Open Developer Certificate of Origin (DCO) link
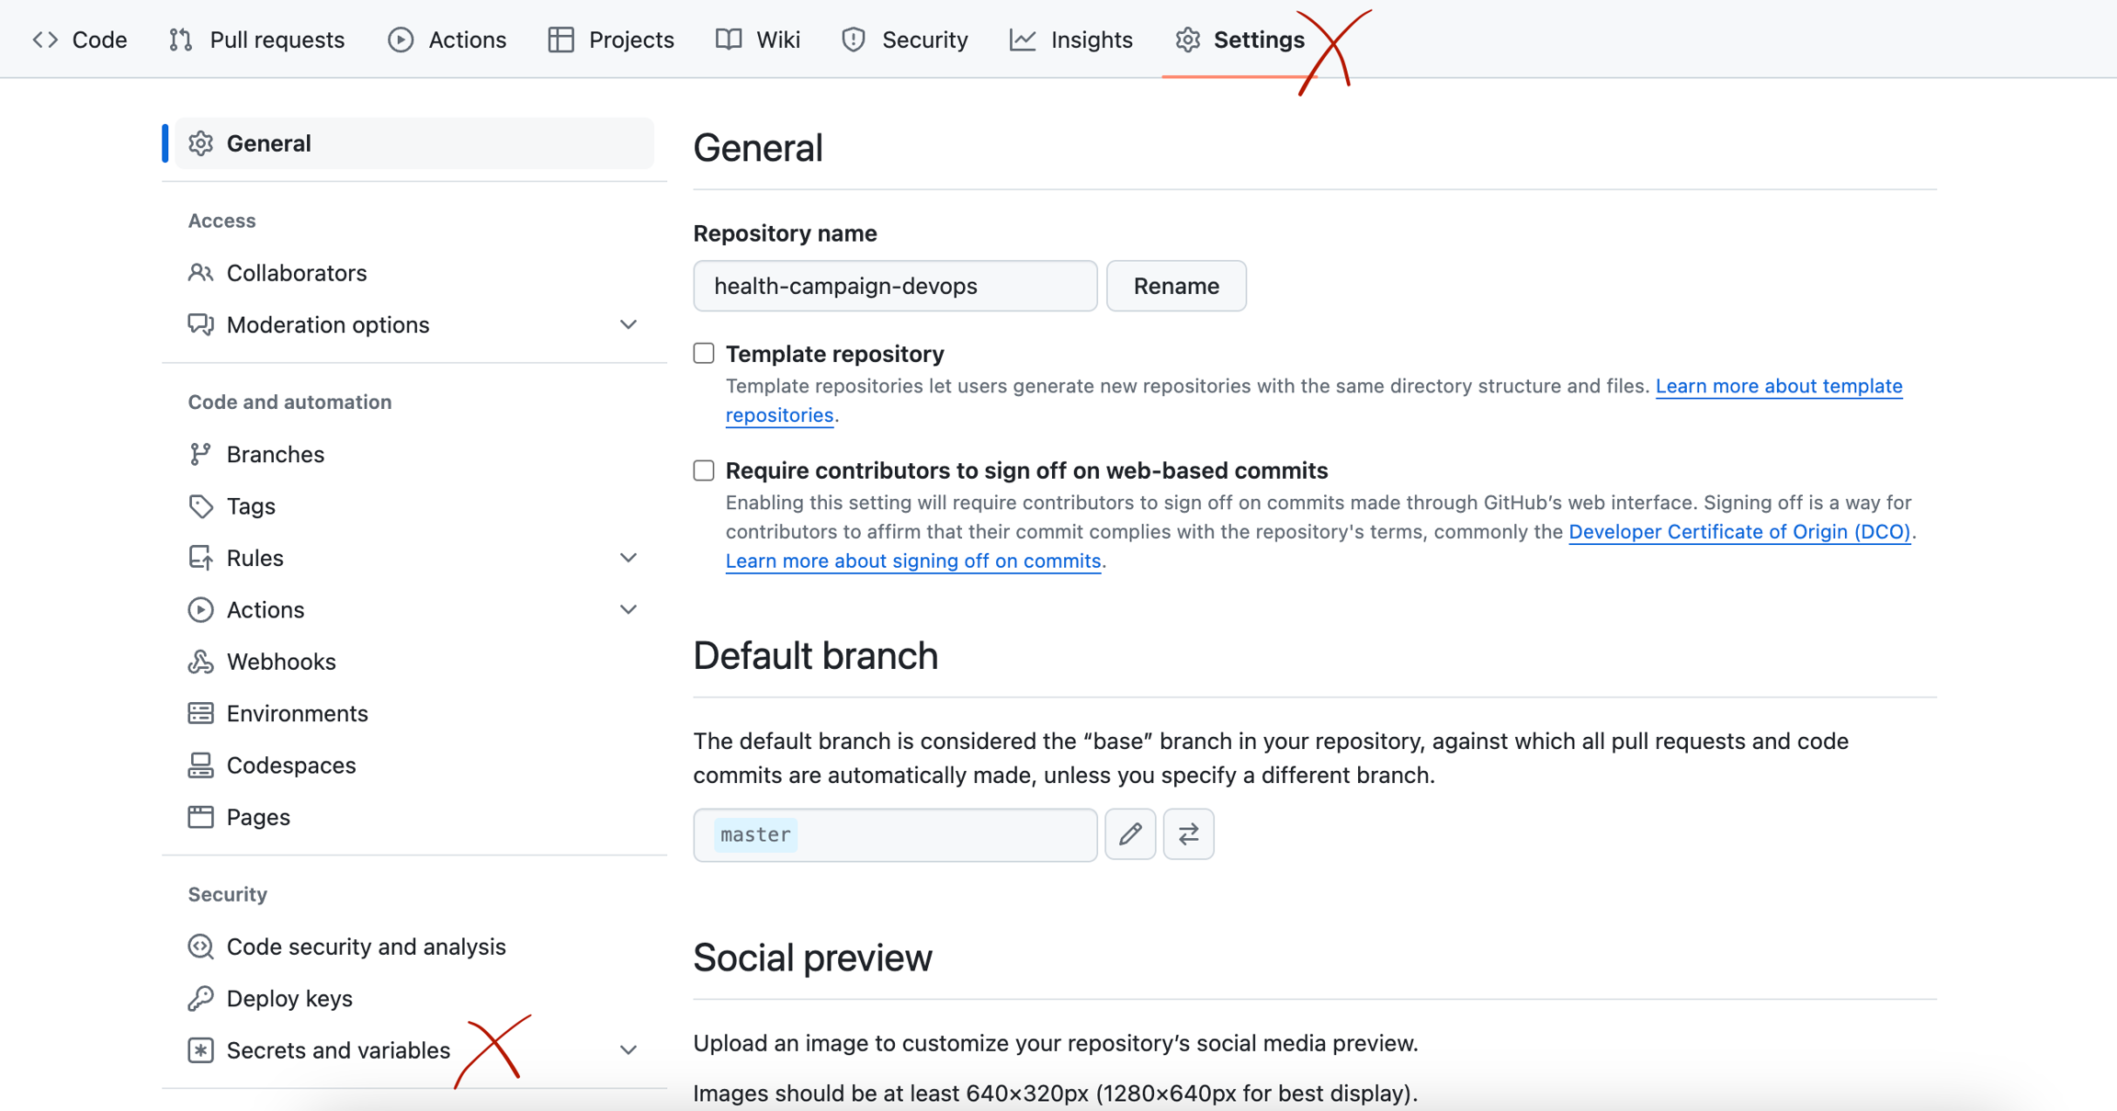This screenshot has height=1111, width=2117. [x=1738, y=531]
